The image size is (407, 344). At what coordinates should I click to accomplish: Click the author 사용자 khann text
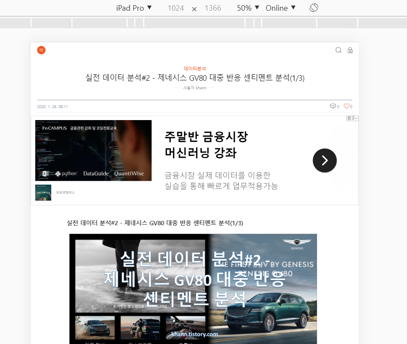coord(195,88)
